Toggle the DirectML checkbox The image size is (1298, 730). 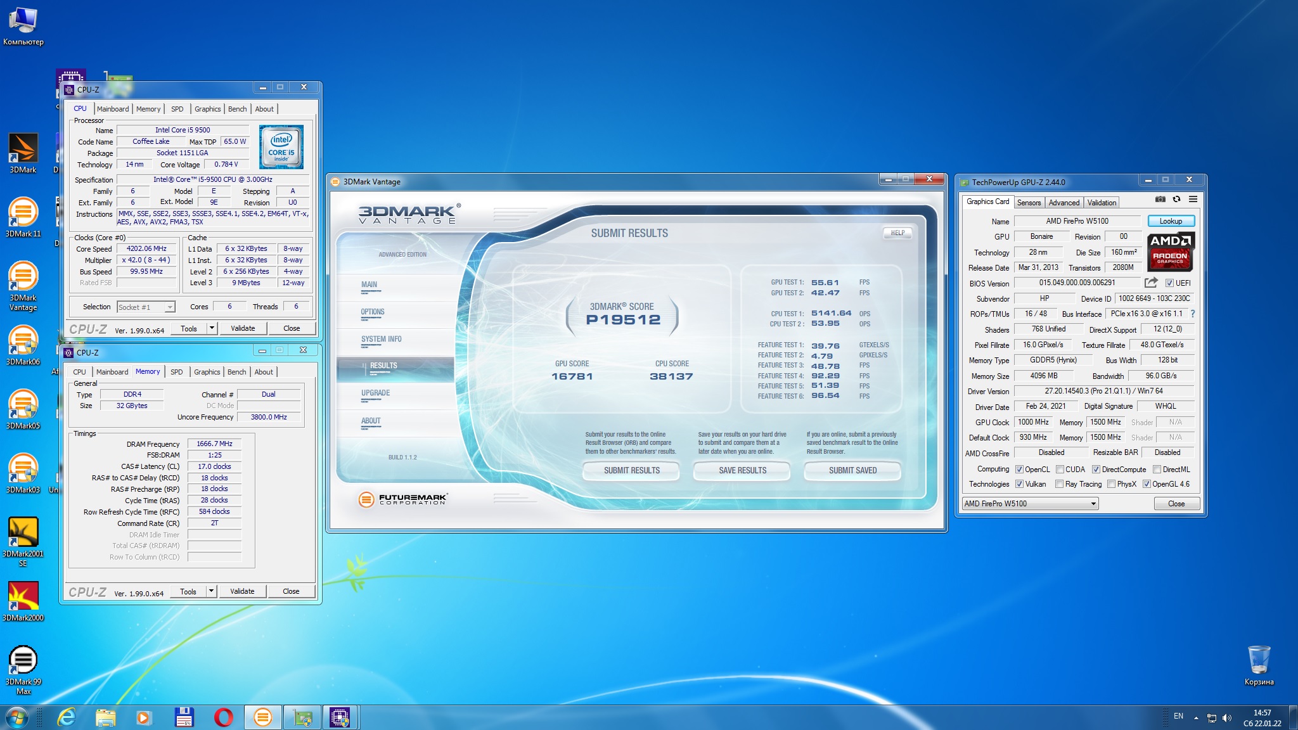pyautogui.click(x=1157, y=470)
